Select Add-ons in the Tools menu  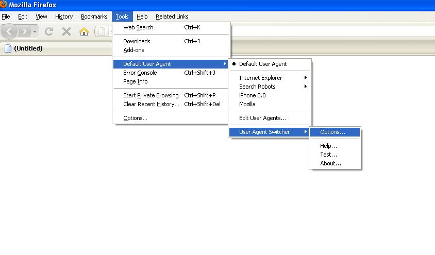coord(171,50)
